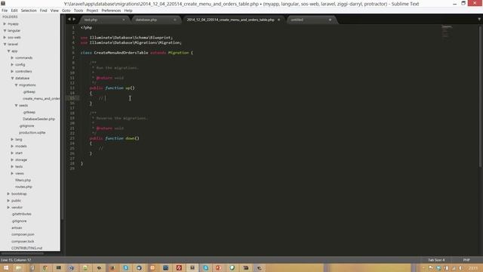The height and width of the screenshot is (272, 483).
Task: Open .gitkeep under seeds folder
Action: coord(29,112)
